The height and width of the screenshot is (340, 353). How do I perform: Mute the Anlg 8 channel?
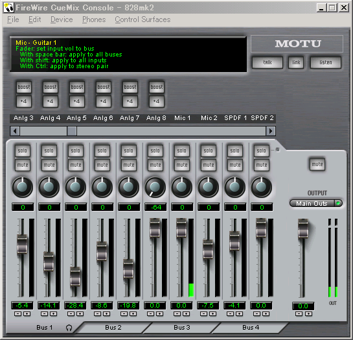pyautogui.click(x=155, y=165)
